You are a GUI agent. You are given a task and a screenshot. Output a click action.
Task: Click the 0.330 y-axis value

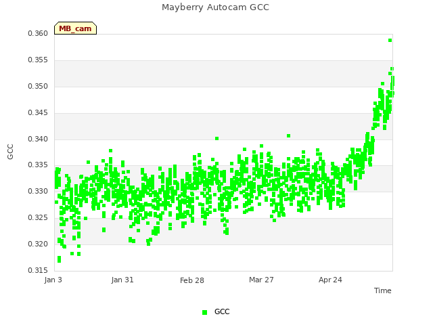(x=38, y=191)
